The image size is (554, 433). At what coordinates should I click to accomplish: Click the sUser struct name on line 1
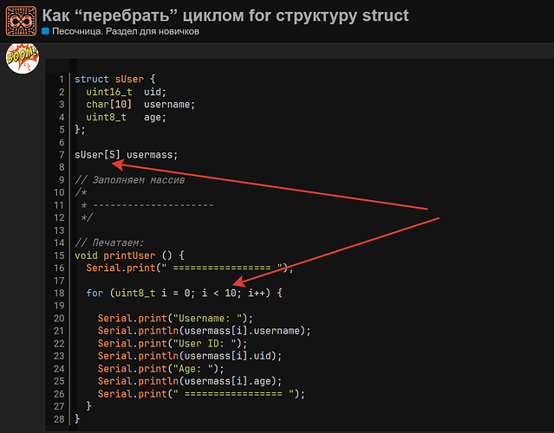click(x=129, y=79)
